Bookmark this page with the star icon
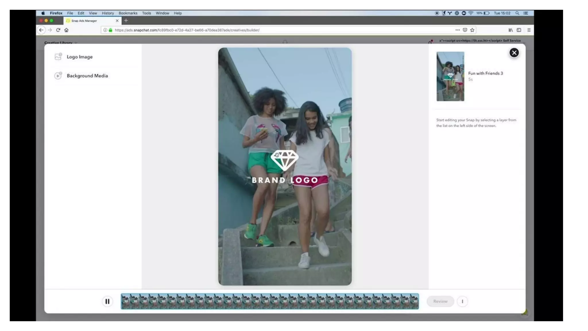Screen dimensions: 588x331 click(472, 30)
